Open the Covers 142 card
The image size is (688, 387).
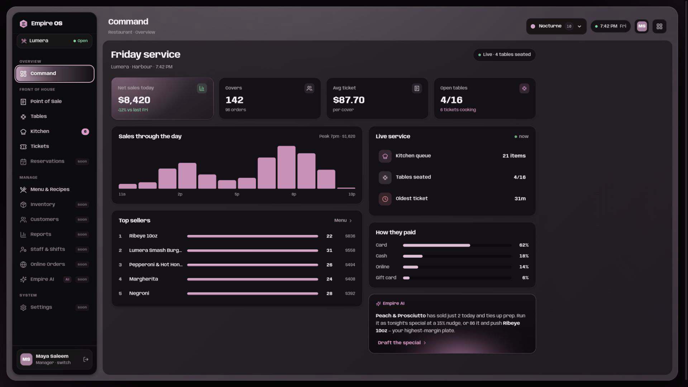click(x=270, y=99)
